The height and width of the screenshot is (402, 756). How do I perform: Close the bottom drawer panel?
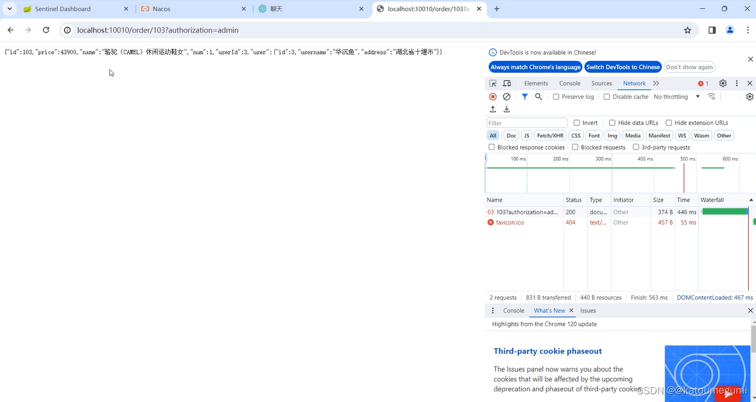click(751, 310)
